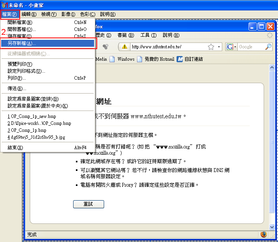Click the bookmark star in the address bar
The width and height of the screenshot is (278, 242).
(211, 47)
